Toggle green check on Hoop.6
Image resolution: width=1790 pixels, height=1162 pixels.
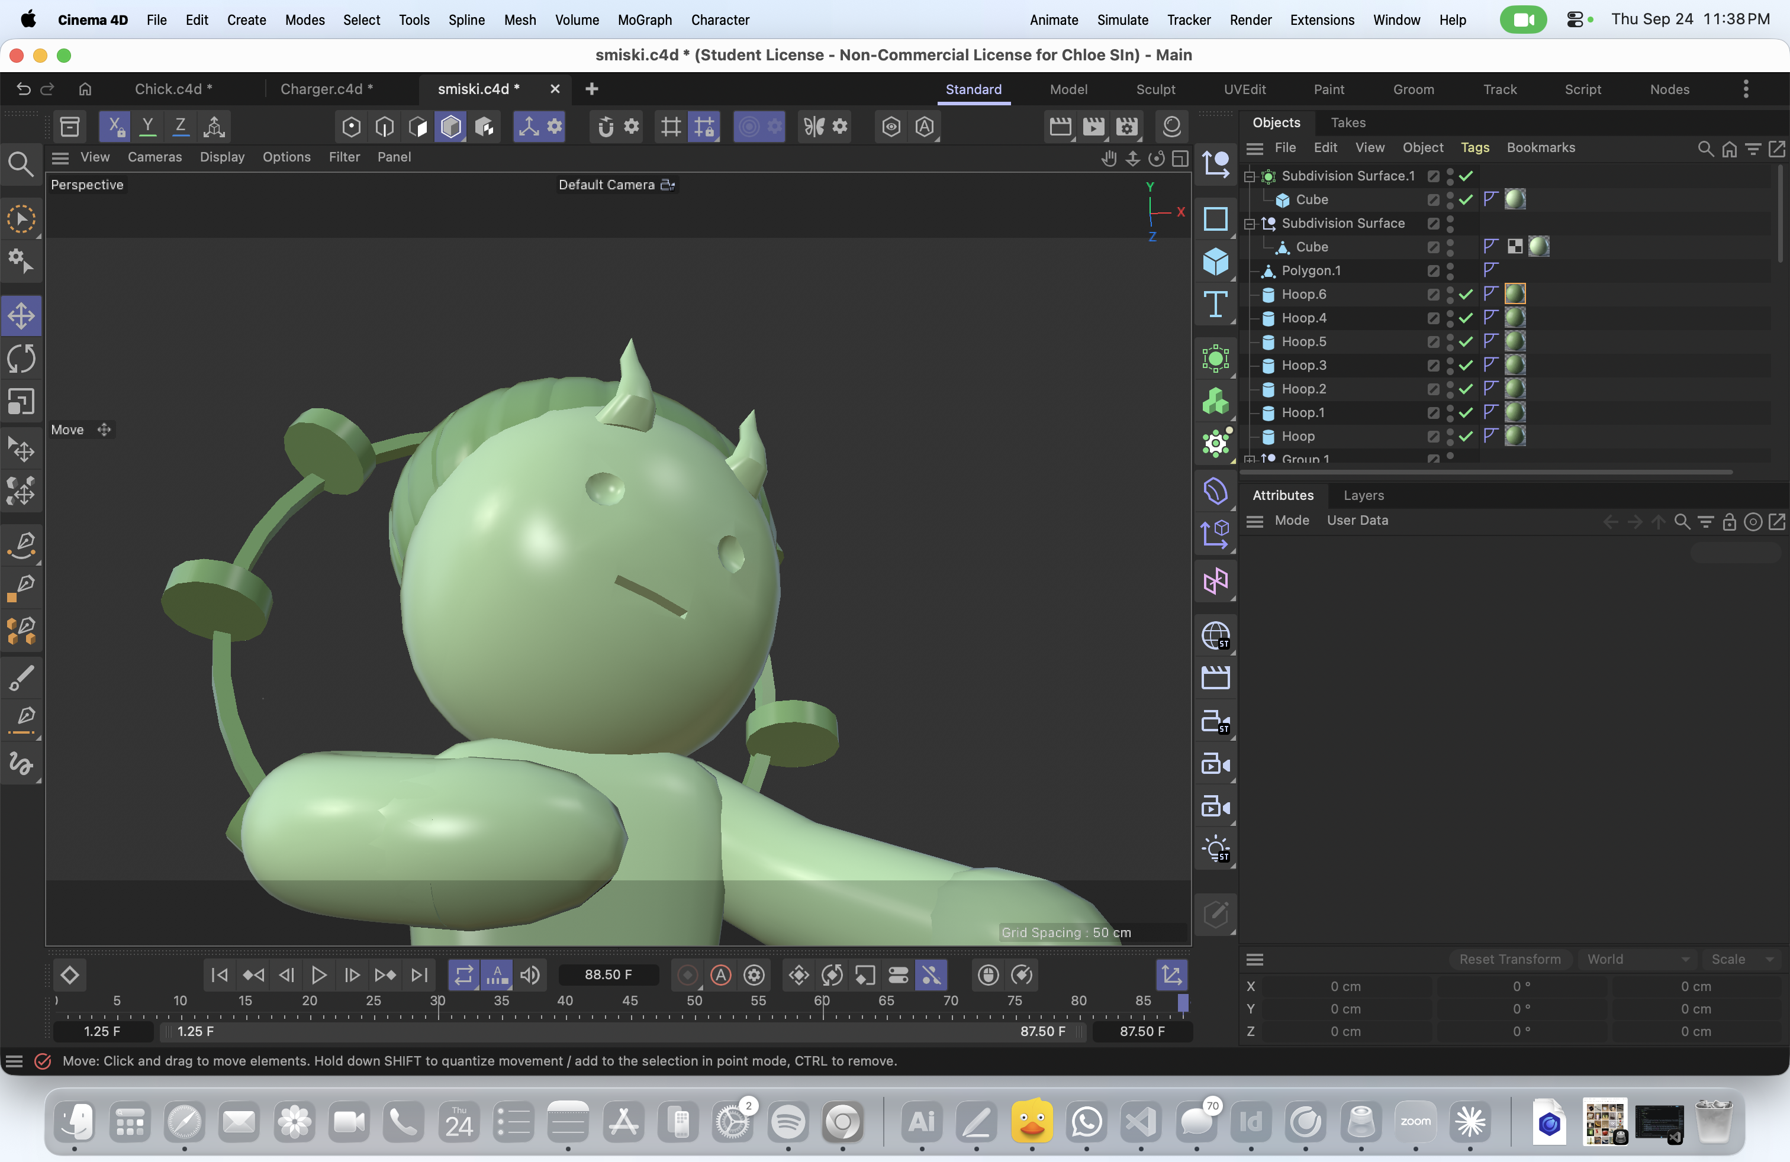pos(1466,294)
